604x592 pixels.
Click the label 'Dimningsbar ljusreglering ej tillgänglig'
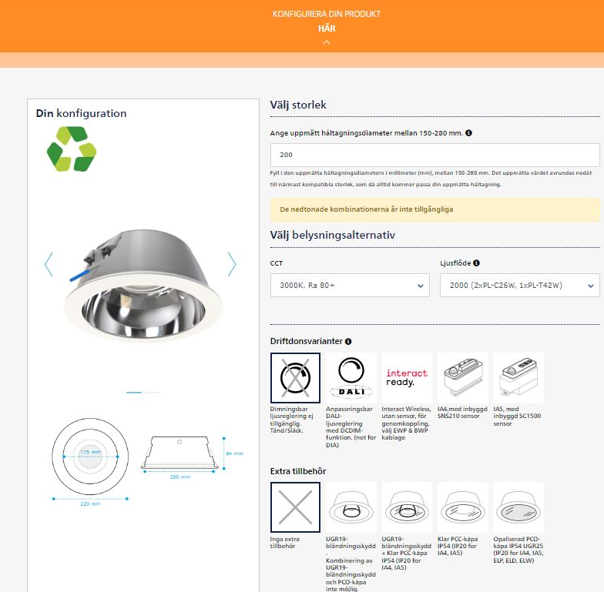coord(291,420)
